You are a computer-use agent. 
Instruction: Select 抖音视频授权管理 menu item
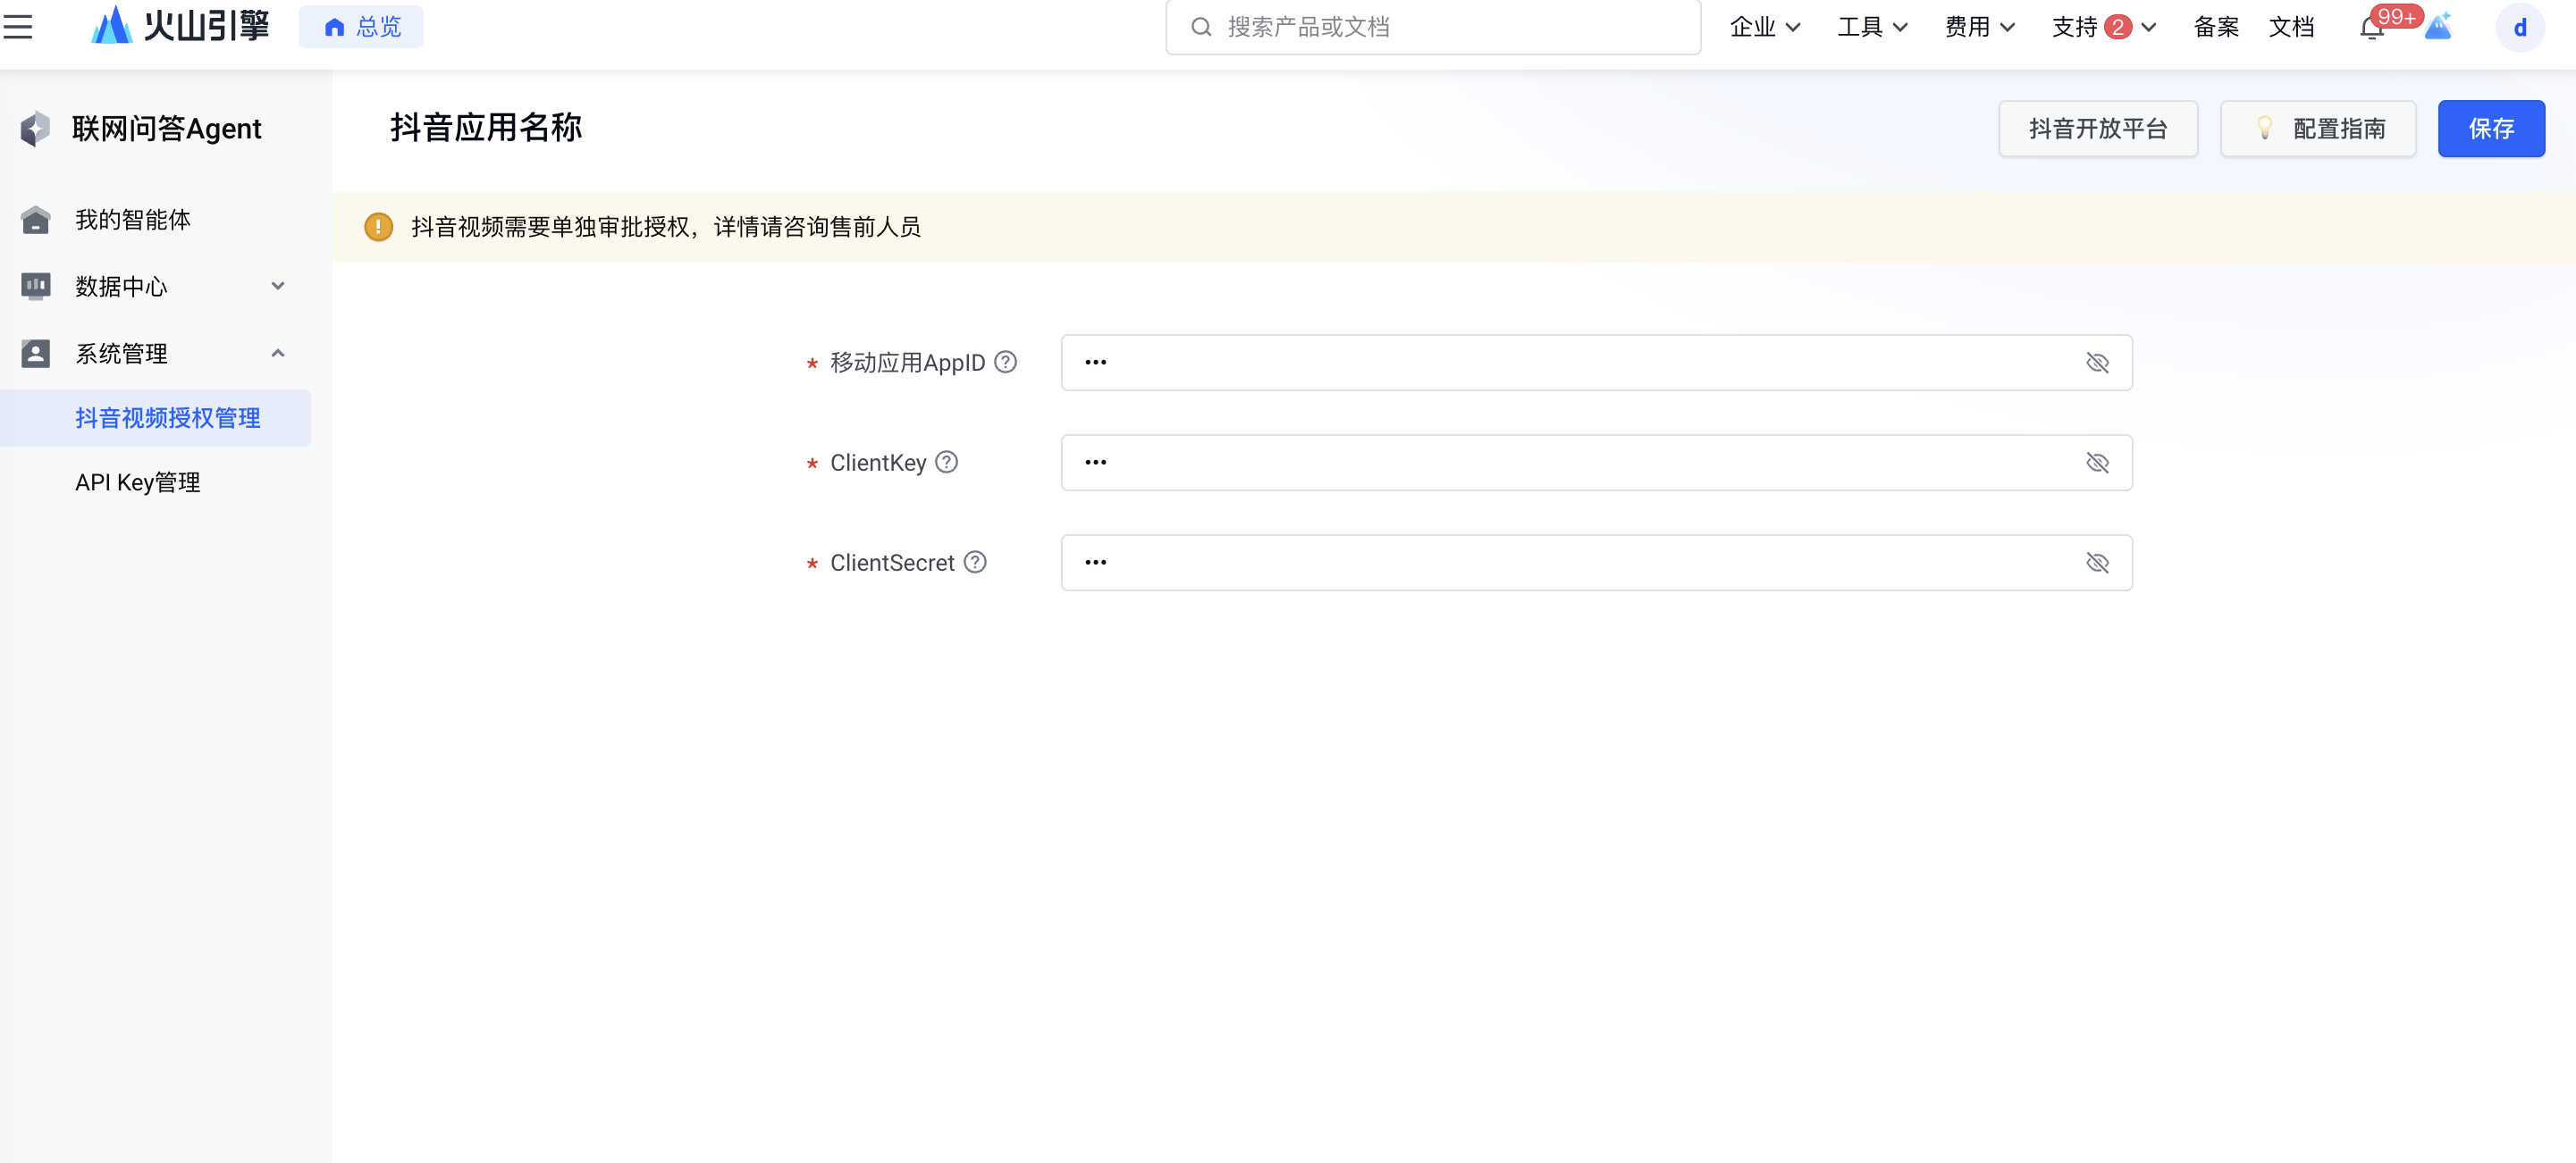coord(156,418)
